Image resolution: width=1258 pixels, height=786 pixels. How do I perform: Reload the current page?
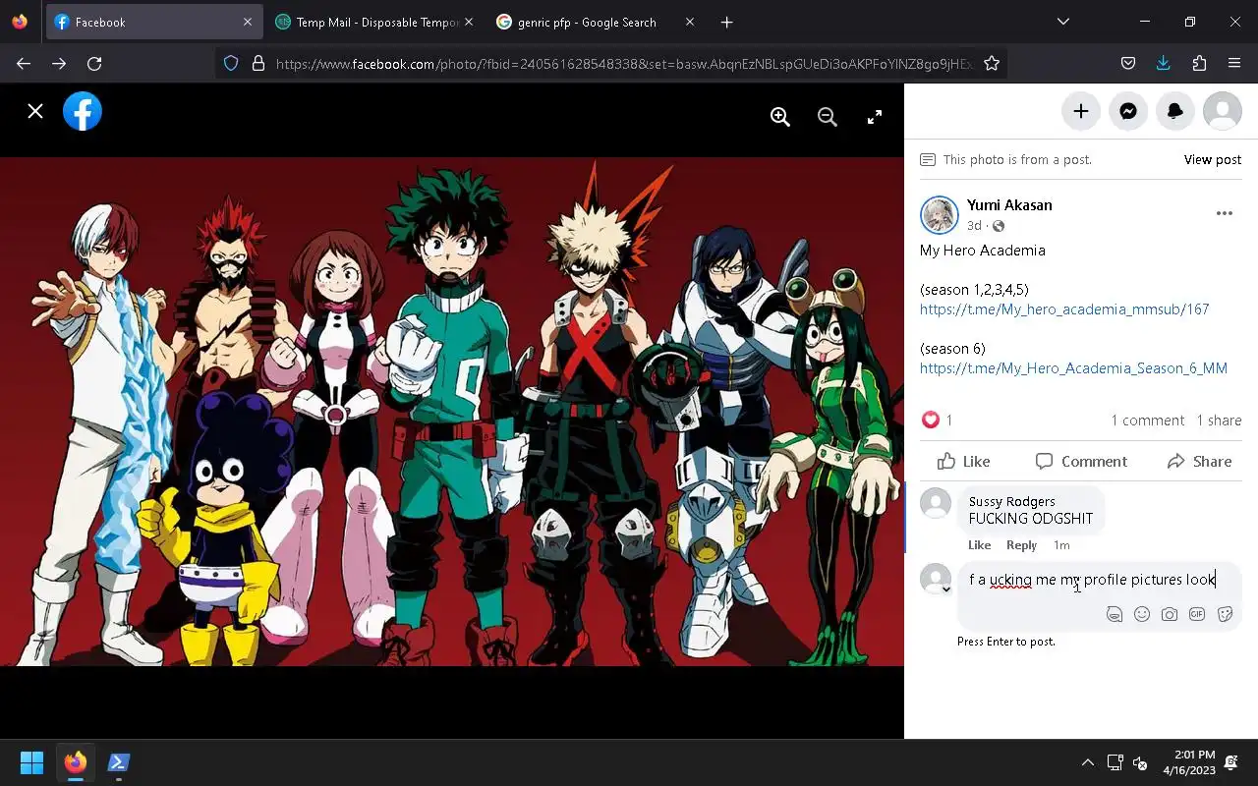pyautogui.click(x=94, y=63)
